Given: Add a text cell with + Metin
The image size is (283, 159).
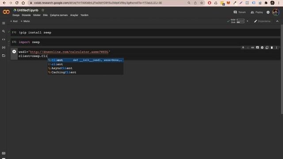Looking at the screenshot, I should coord(25,21).
